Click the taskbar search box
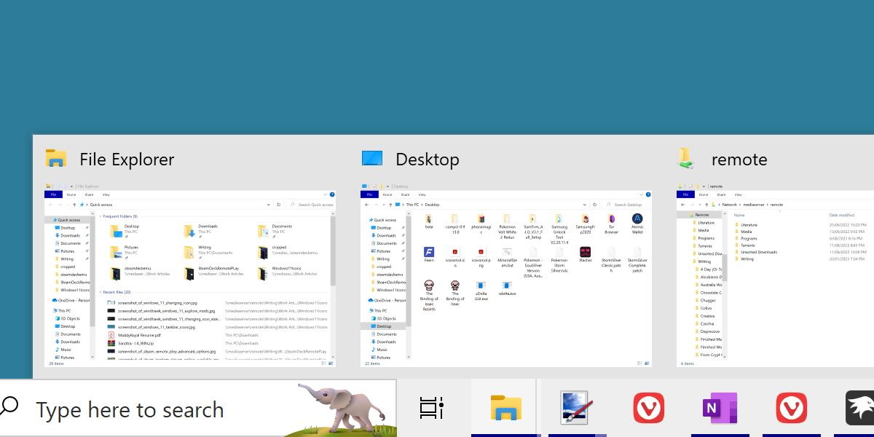874x437 pixels. 131,409
